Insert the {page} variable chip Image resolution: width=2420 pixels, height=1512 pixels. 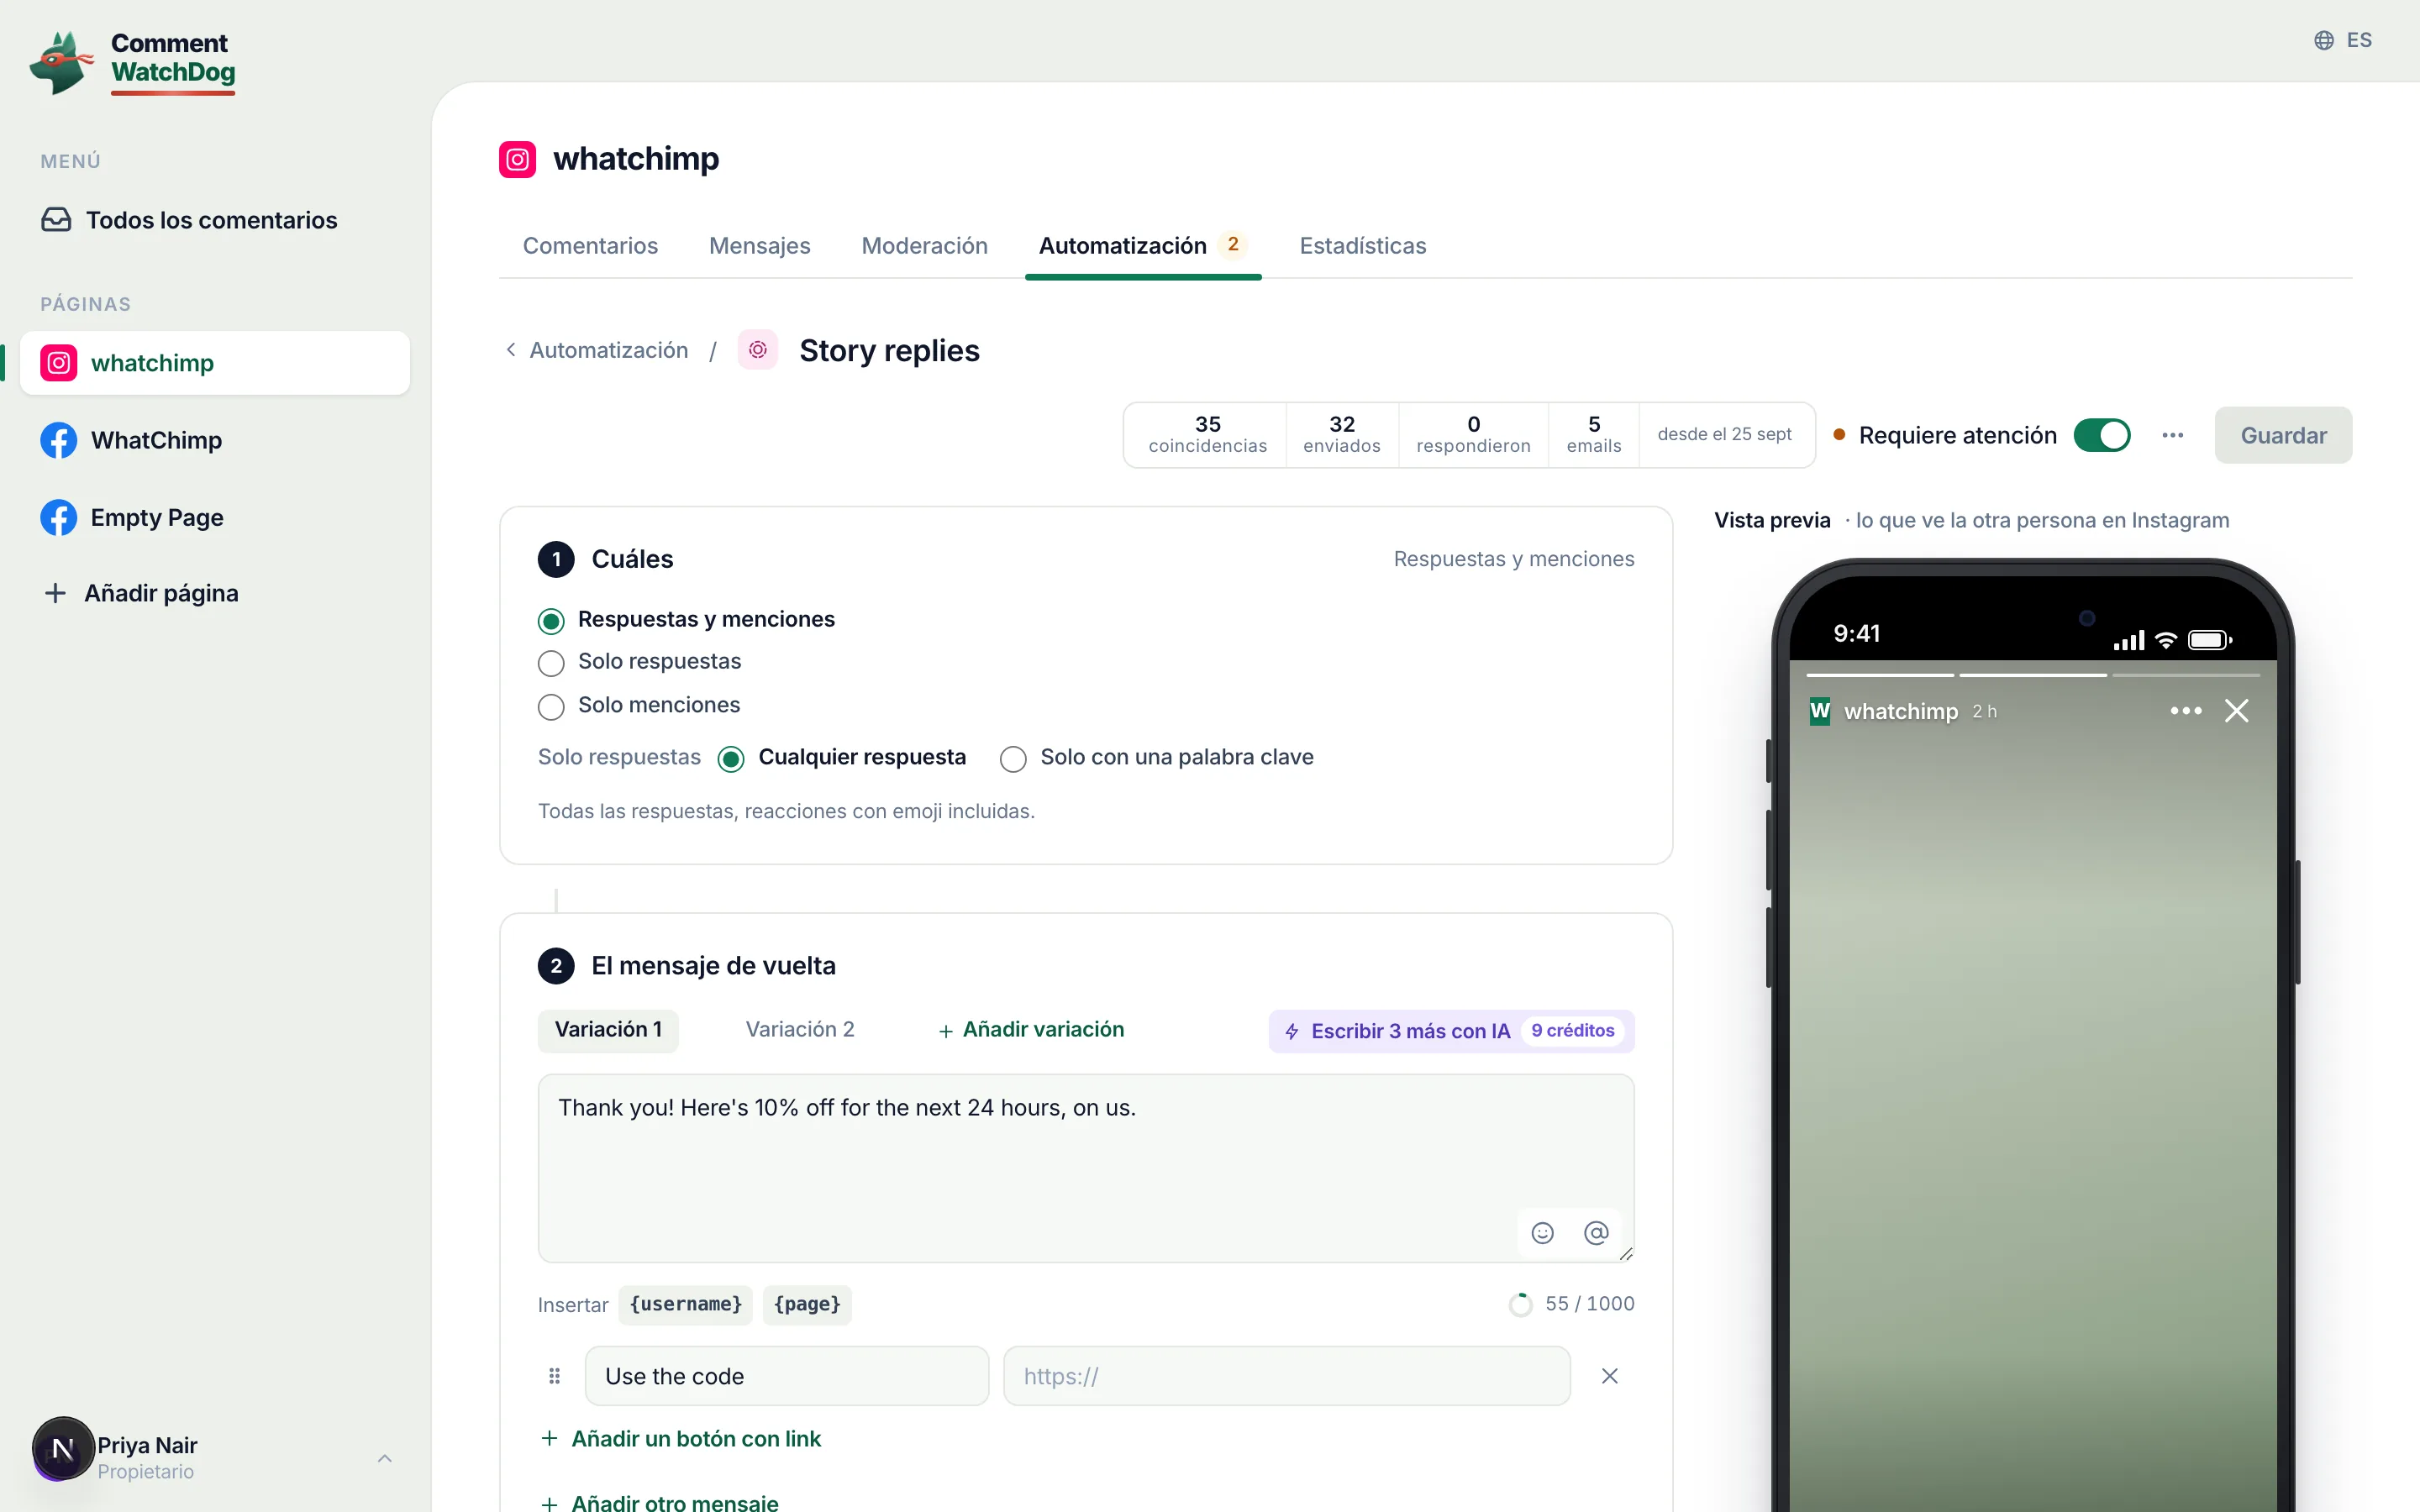tap(807, 1305)
